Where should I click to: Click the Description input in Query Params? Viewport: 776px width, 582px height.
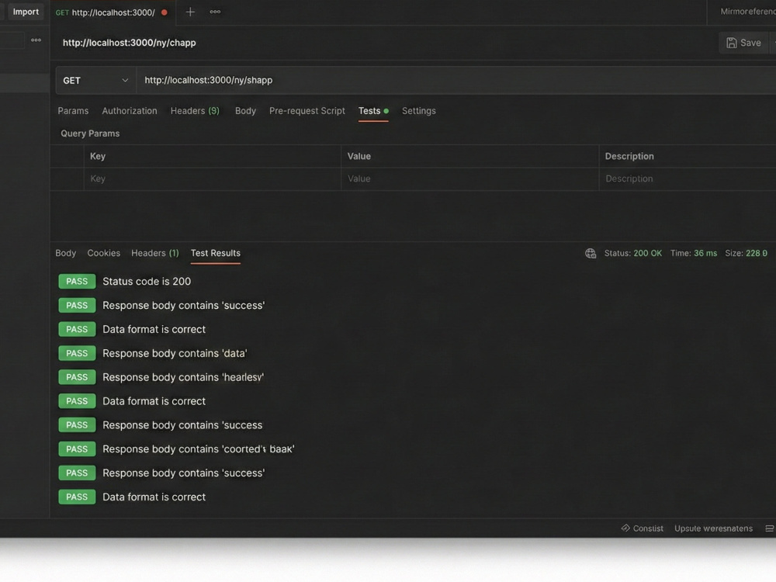click(x=688, y=178)
